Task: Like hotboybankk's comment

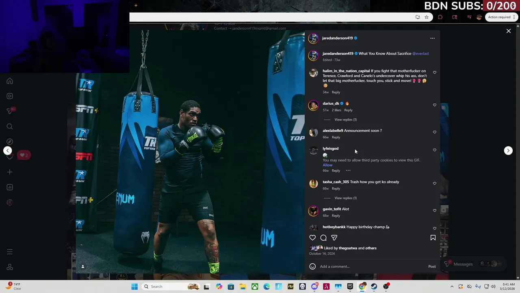Action: (435, 229)
